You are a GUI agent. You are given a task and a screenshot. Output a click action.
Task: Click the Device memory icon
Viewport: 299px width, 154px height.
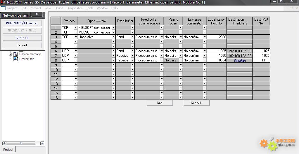click(x=15, y=54)
